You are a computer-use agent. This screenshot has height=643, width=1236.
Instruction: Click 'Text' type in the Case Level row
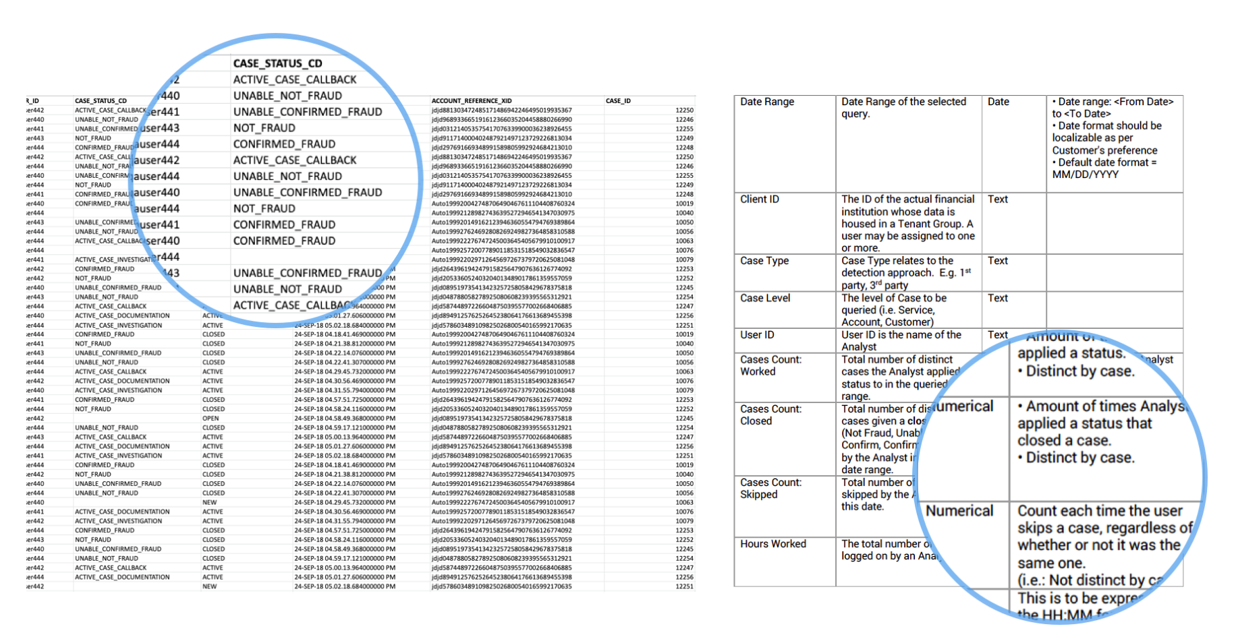point(998,298)
